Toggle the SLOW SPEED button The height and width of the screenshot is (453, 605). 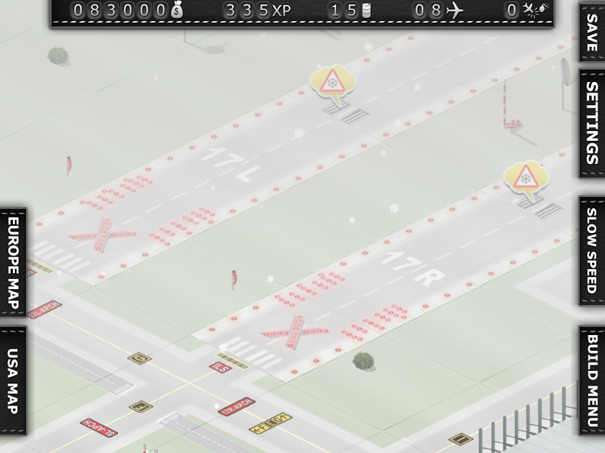[x=591, y=251]
